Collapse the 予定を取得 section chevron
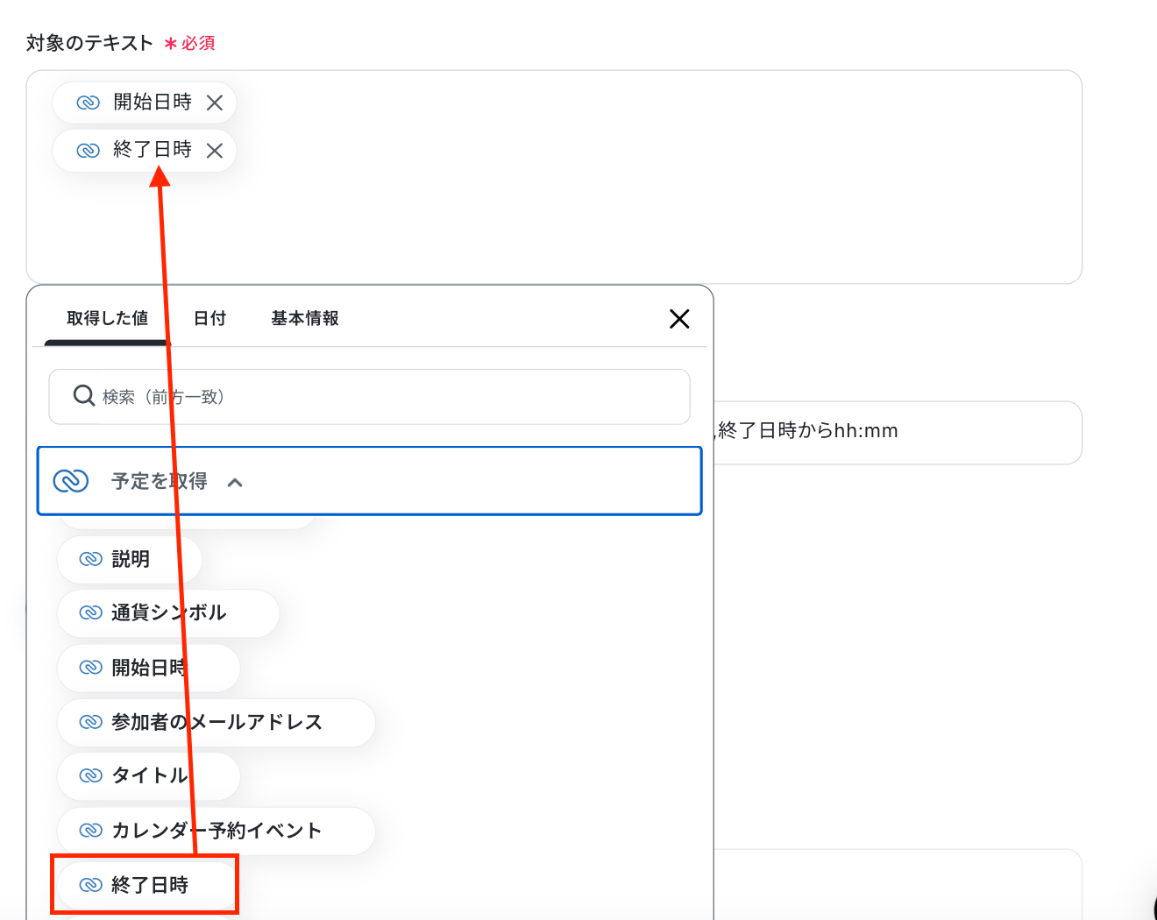This screenshot has width=1157, height=920. coord(235,482)
